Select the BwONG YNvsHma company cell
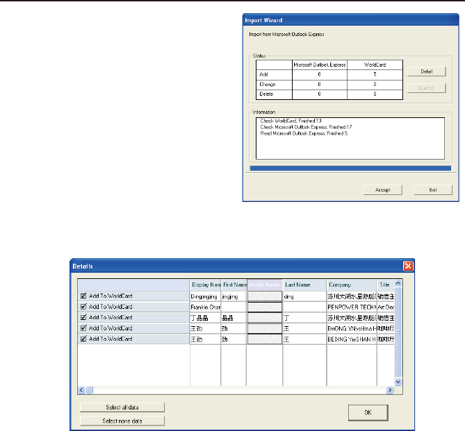Viewport: 465px width, 431px height. pos(352,329)
